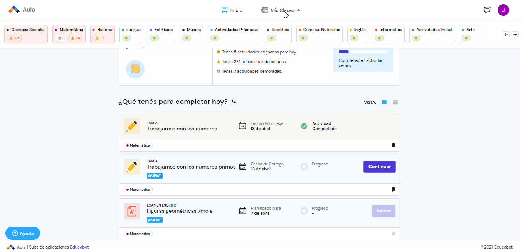Screen dimensions: 523x252
Task: Open the chat messages icon in header
Action: (x=487, y=10)
